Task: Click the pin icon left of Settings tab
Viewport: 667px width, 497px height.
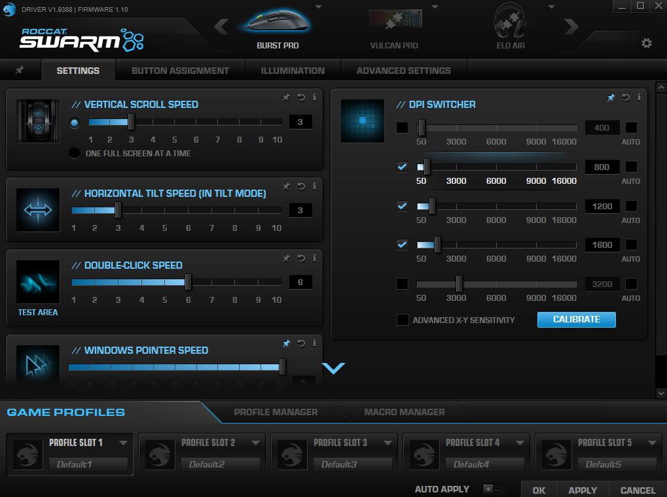Action: pyautogui.click(x=20, y=70)
